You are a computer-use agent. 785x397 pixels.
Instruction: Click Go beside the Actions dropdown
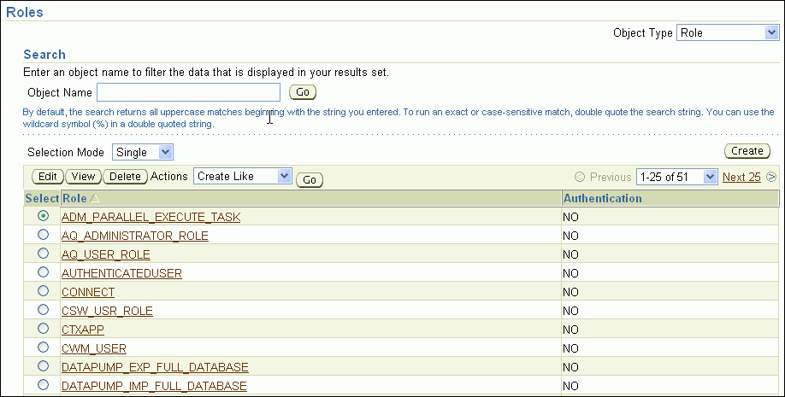[x=309, y=179]
